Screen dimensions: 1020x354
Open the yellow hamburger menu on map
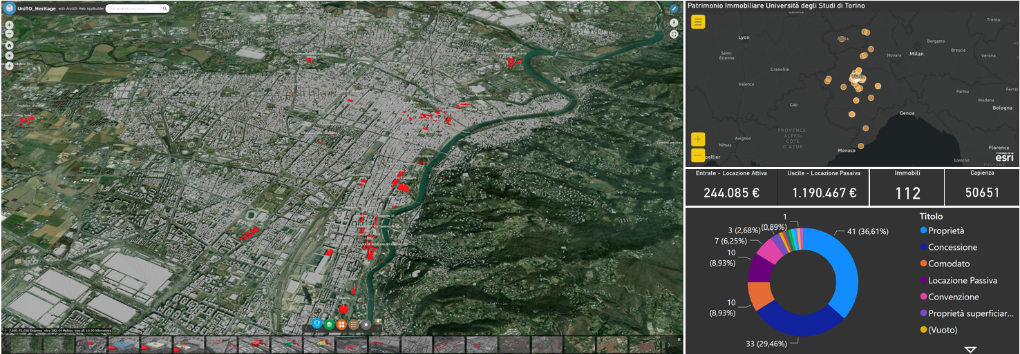click(698, 22)
